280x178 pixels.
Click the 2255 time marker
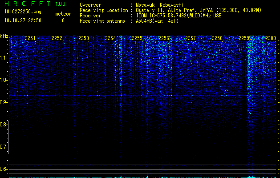pos(137,38)
